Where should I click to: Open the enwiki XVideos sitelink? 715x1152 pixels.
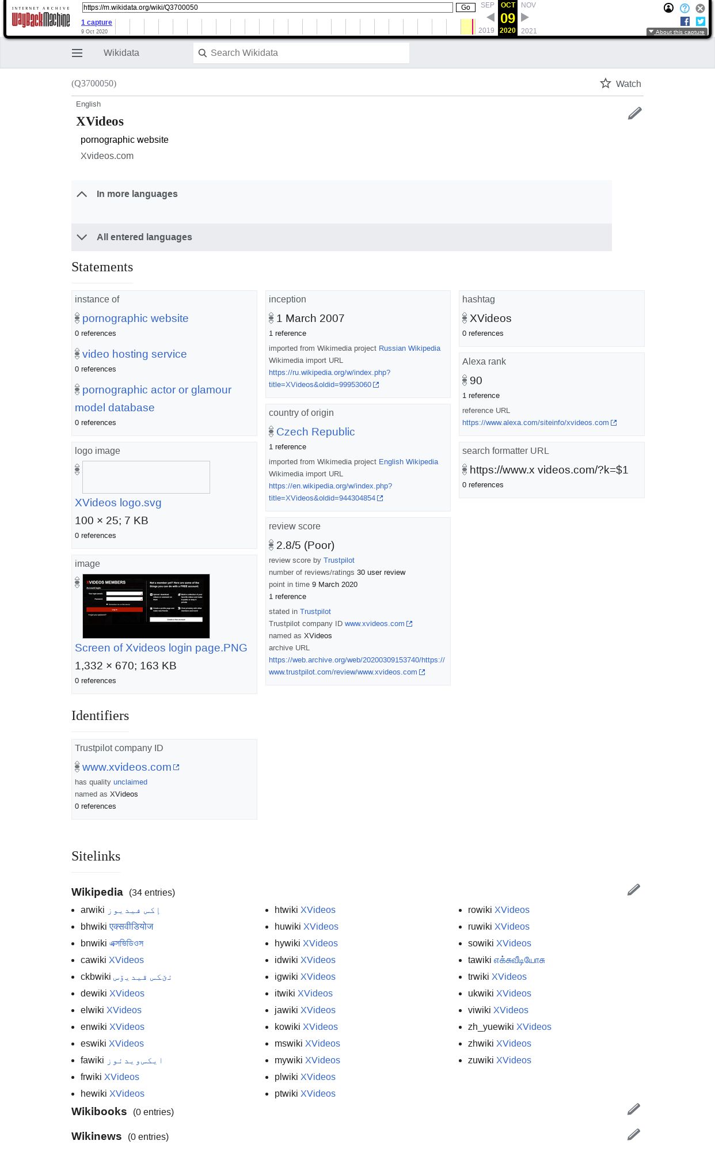click(127, 1026)
